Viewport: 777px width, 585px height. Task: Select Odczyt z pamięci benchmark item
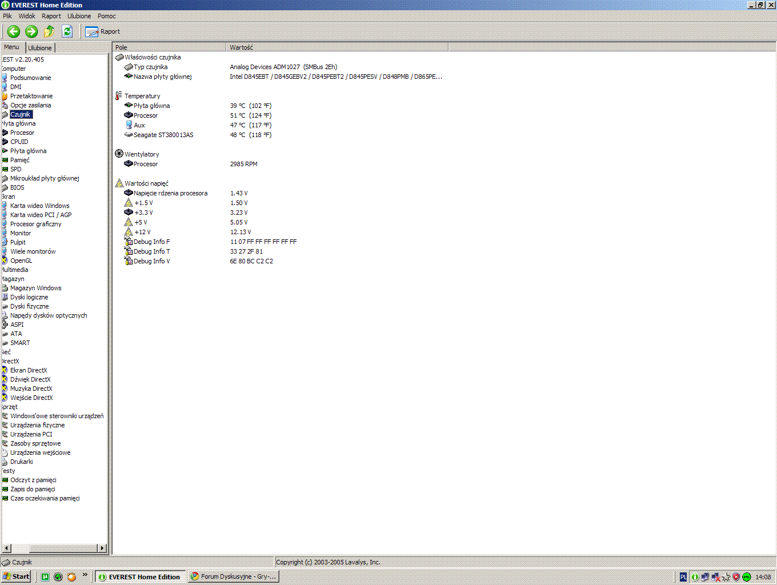33,480
